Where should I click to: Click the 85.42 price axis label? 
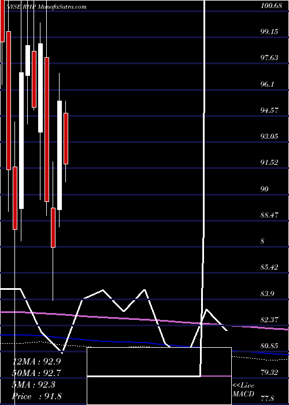[x=269, y=267]
